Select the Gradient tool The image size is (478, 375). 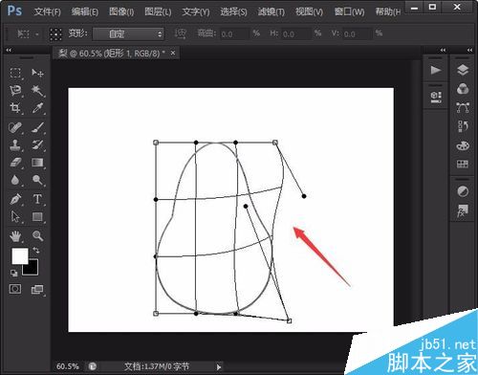point(37,163)
